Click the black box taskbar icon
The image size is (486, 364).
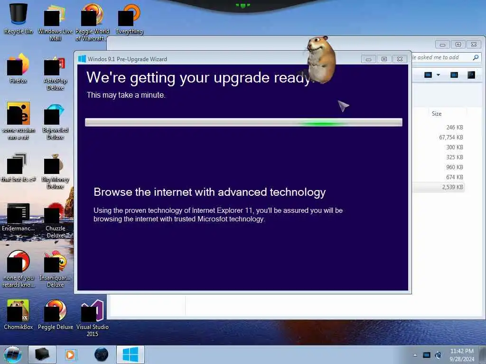(x=42, y=355)
